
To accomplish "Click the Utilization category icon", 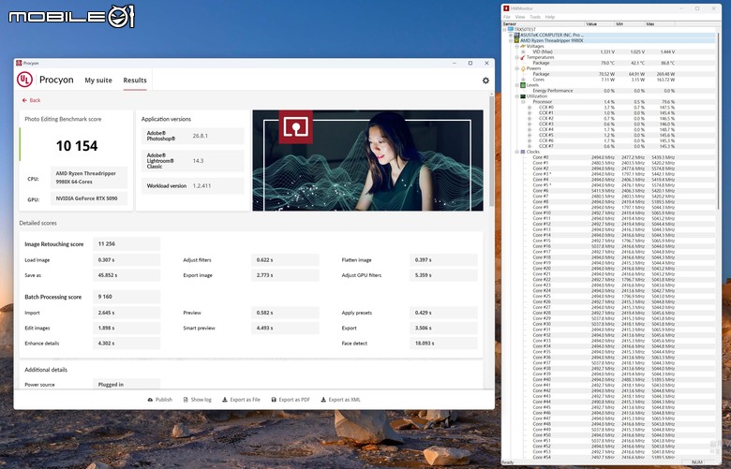I will pyautogui.click(x=523, y=96).
